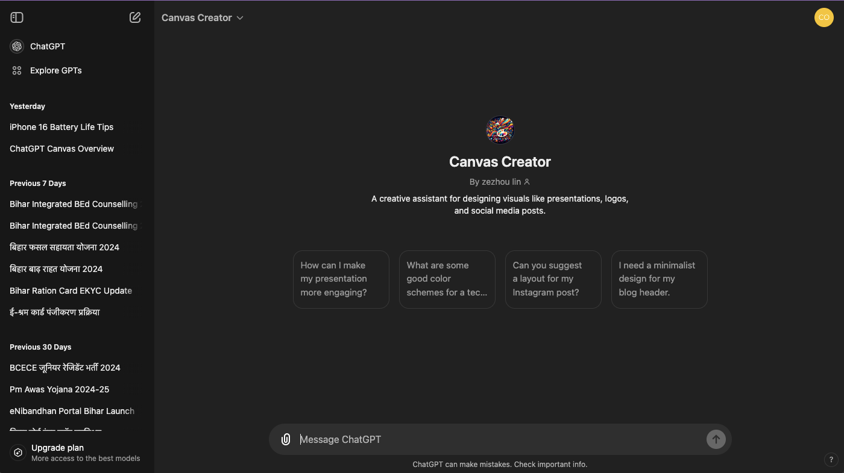Click the 'Previous 30 Days' section heading
Image resolution: width=844 pixels, height=473 pixels.
40,347
